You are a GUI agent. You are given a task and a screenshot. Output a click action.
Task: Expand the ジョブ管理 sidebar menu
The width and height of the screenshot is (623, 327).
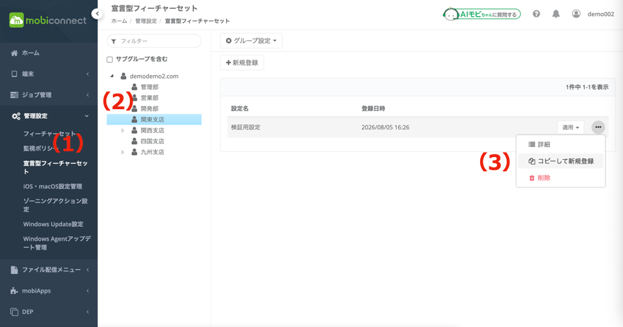point(48,95)
